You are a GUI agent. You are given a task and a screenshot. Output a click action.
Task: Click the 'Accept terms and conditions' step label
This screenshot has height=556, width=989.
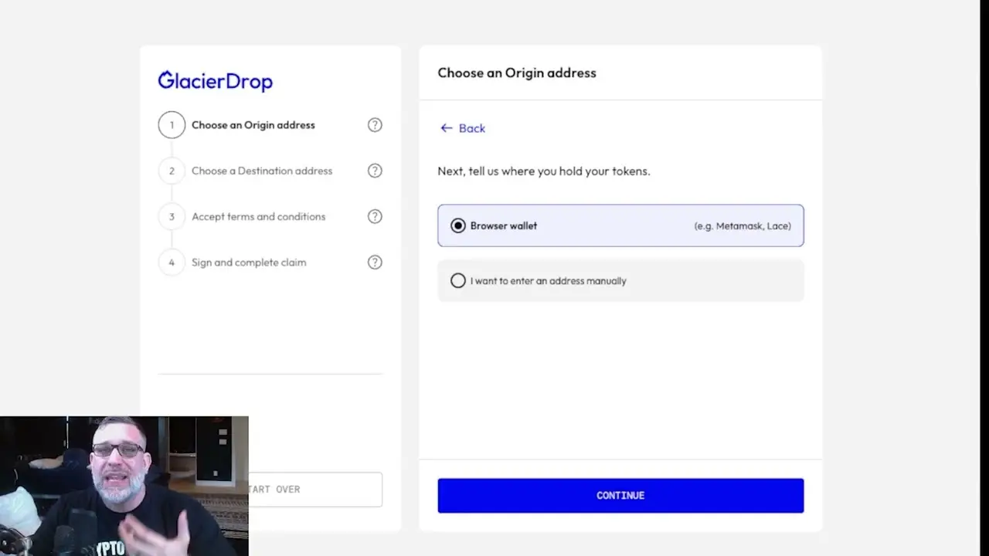pos(258,217)
